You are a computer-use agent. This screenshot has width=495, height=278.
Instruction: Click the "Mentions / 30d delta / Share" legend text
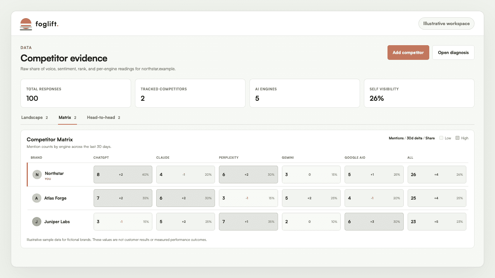click(x=412, y=138)
